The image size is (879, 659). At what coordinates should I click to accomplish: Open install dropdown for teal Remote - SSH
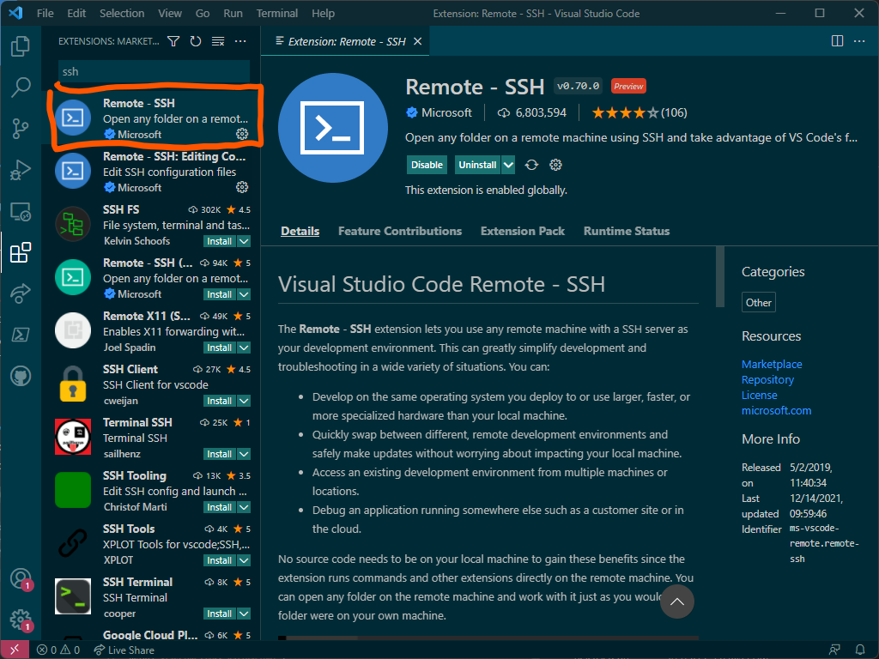(x=244, y=294)
